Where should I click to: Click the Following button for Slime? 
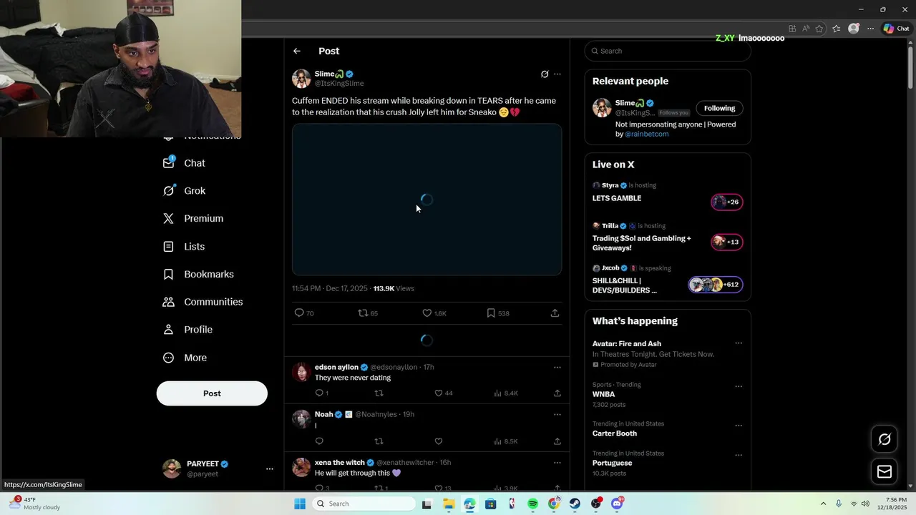(719, 108)
